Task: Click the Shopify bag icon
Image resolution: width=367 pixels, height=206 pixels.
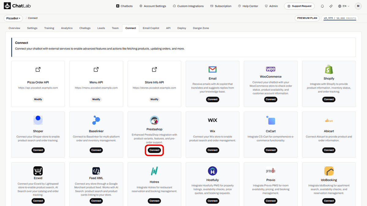Action: point(329,69)
